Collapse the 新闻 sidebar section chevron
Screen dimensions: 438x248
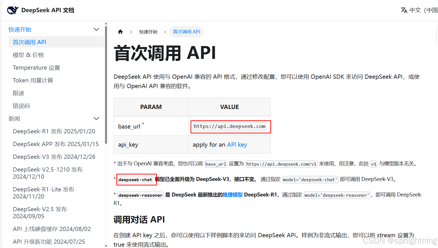coord(97,119)
